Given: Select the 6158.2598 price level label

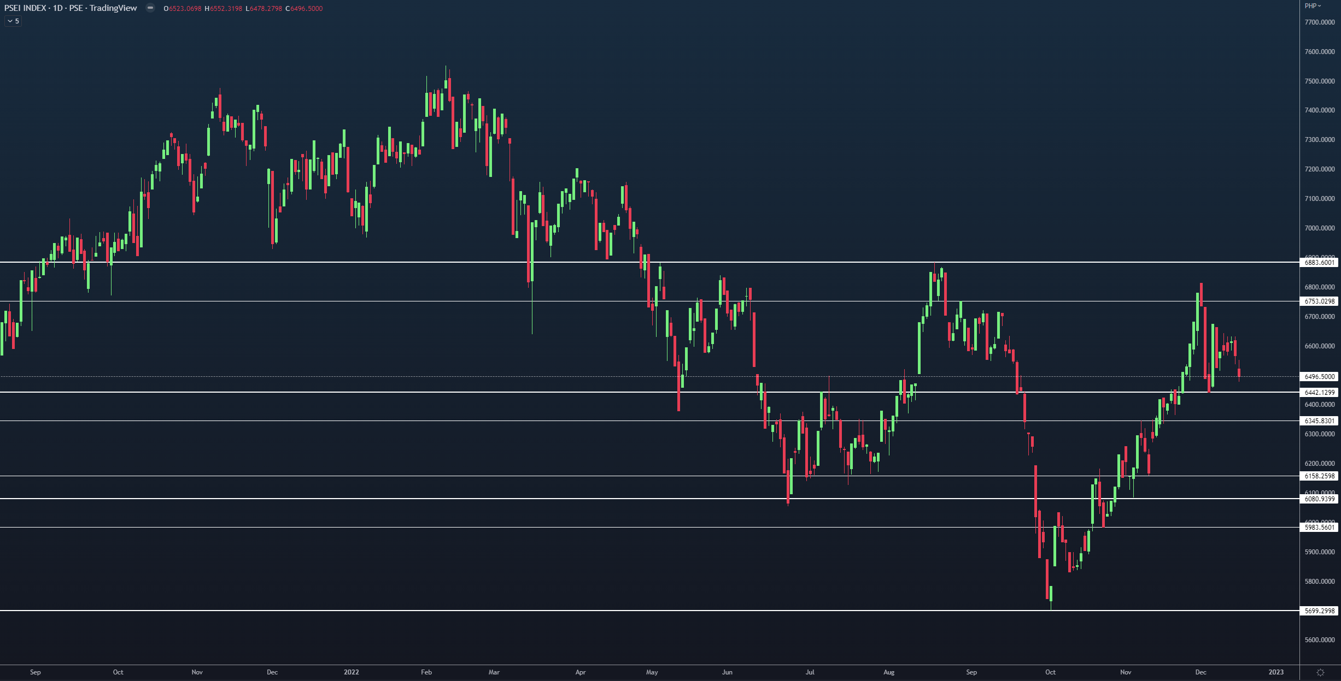Looking at the screenshot, I should pos(1319,476).
